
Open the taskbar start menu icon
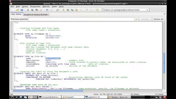pyautogui.click(x=12, y=97)
